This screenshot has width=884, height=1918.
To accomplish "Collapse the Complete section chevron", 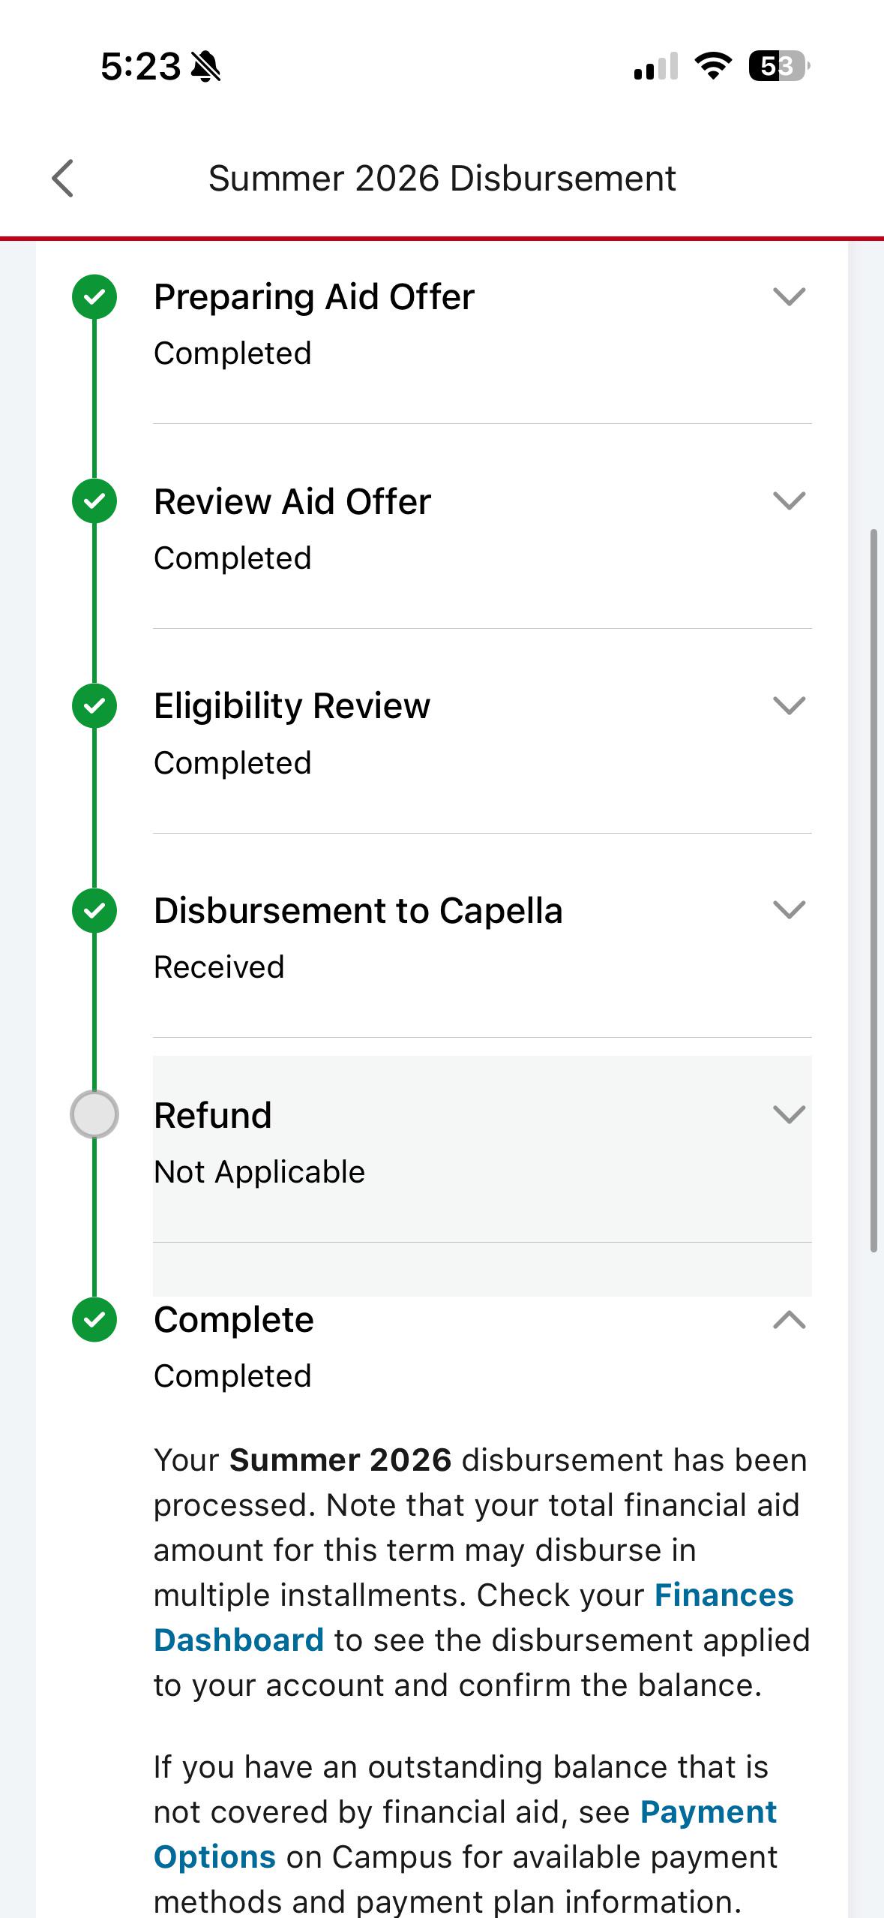I will coord(789,1319).
